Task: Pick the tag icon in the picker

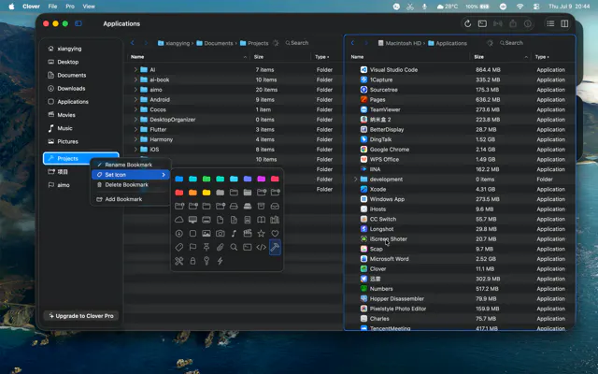Action: [178, 247]
